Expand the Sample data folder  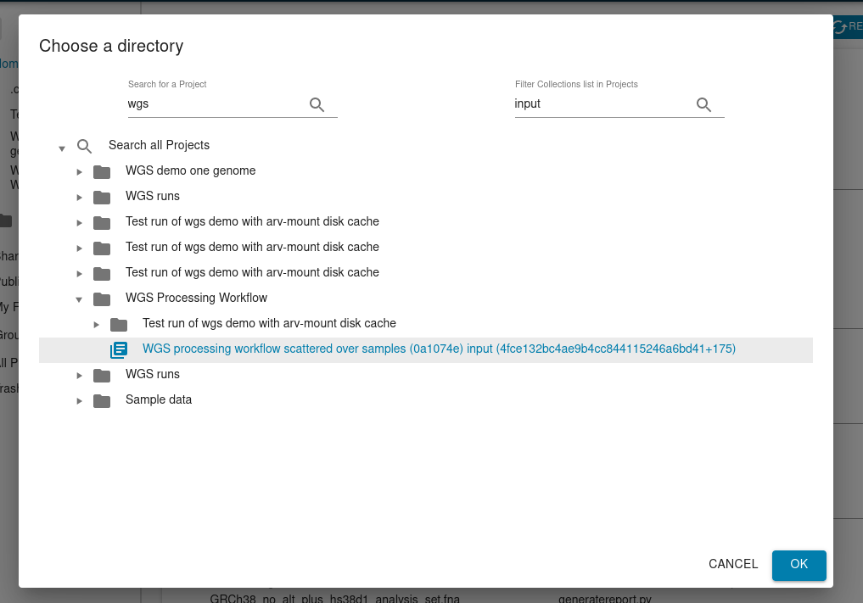coord(79,401)
